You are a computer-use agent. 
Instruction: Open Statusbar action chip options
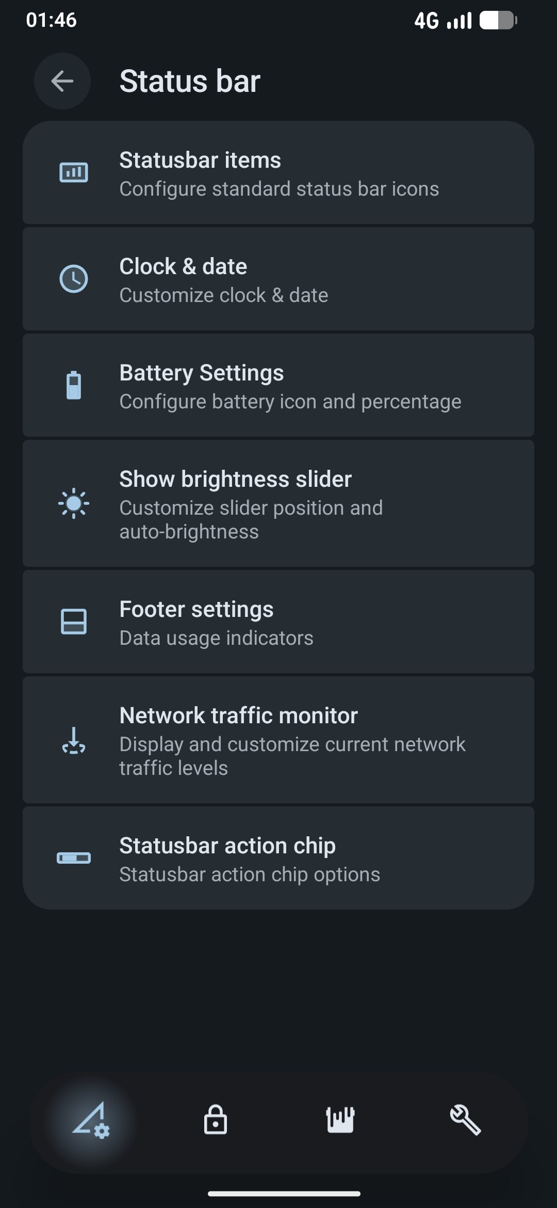point(278,859)
